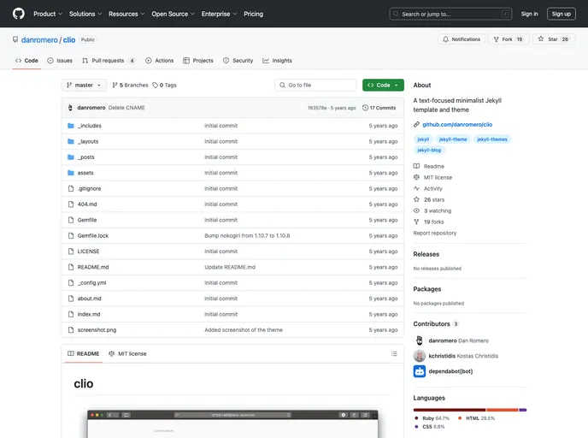Open the "Bump nokogiri from 1.10.7 to 1.10.8" commit
This screenshot has width=588, height=438.
pos(247,236)
